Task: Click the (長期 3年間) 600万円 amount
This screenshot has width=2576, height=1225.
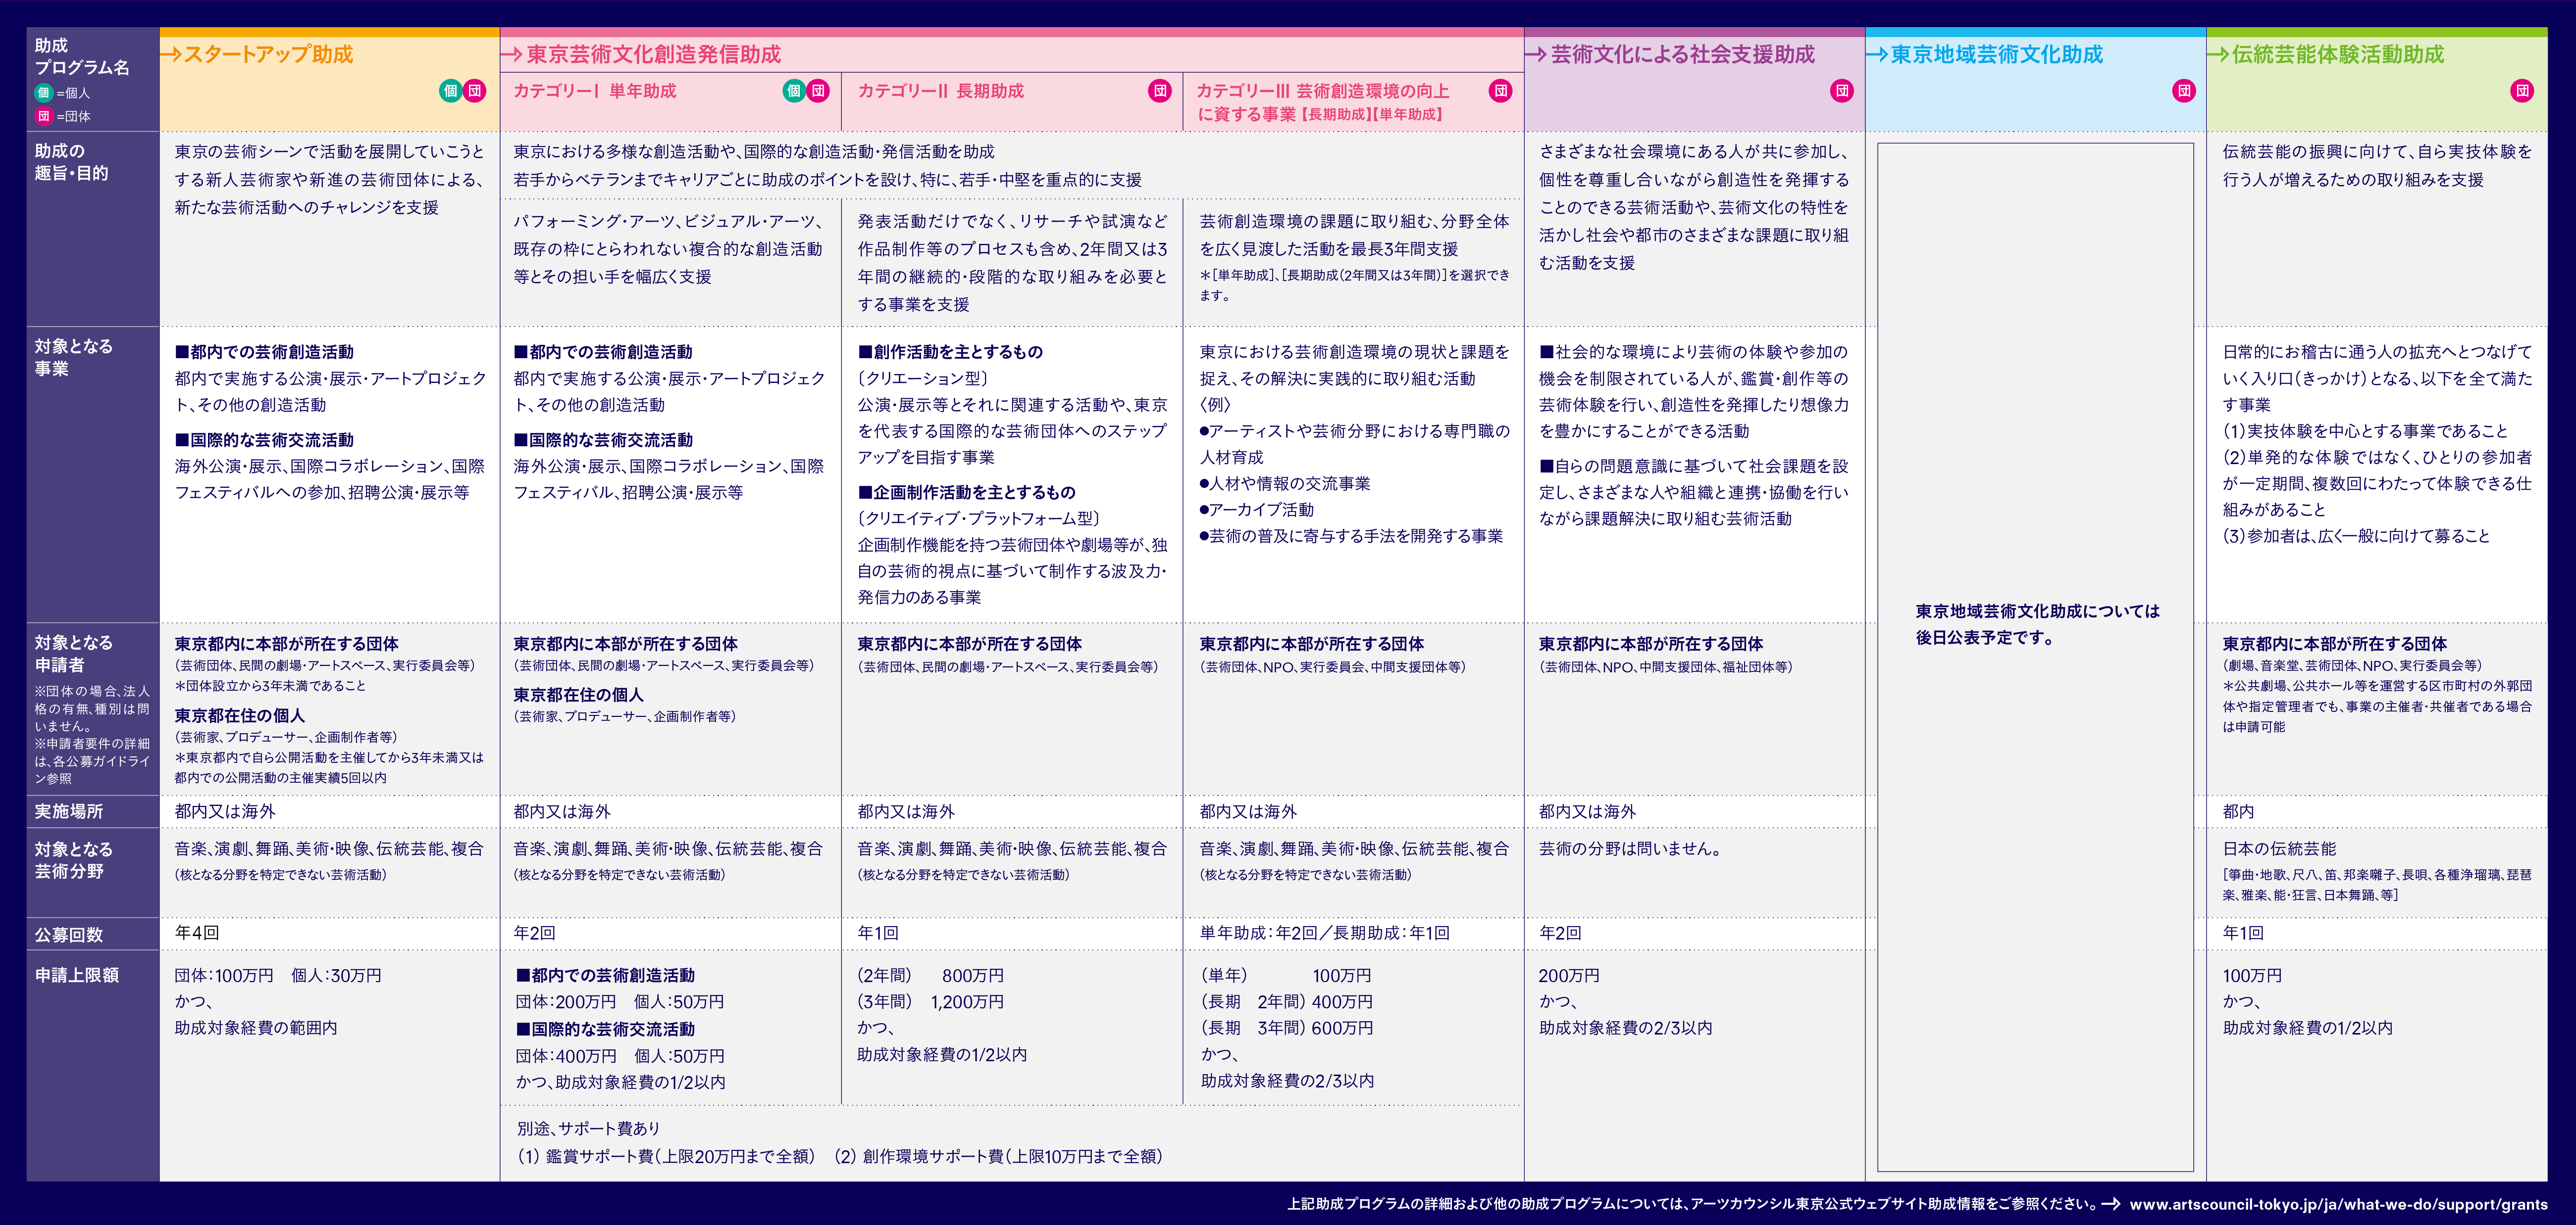Action: point(1287,1027)
